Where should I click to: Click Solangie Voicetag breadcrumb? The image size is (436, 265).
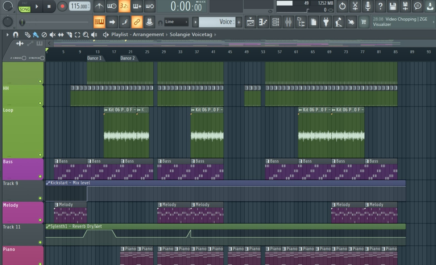click(x=191, y=34)
